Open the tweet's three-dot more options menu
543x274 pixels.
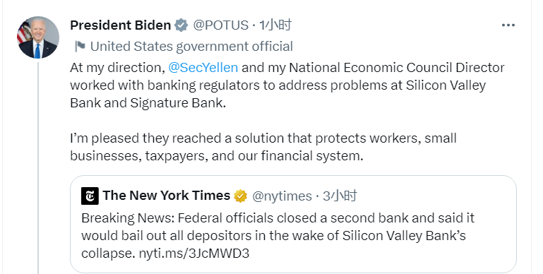click(508, 25)
